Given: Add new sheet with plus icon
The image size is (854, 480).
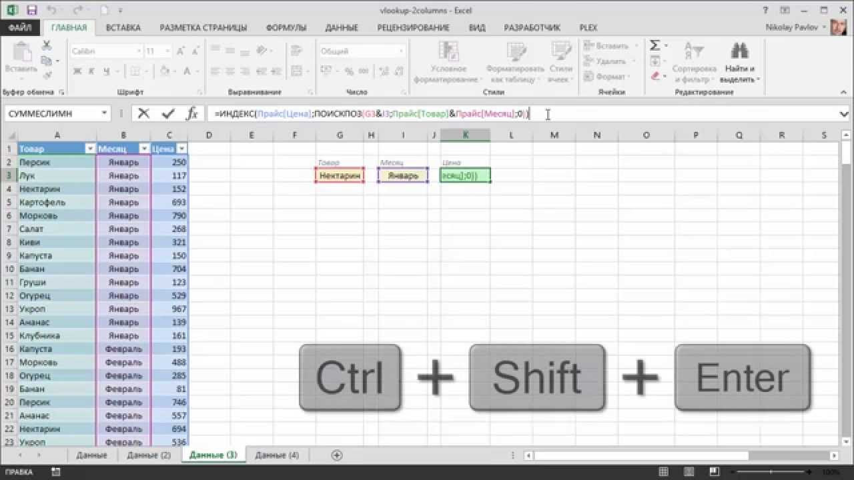Looking at the screenshot, I should pos(337,455).
